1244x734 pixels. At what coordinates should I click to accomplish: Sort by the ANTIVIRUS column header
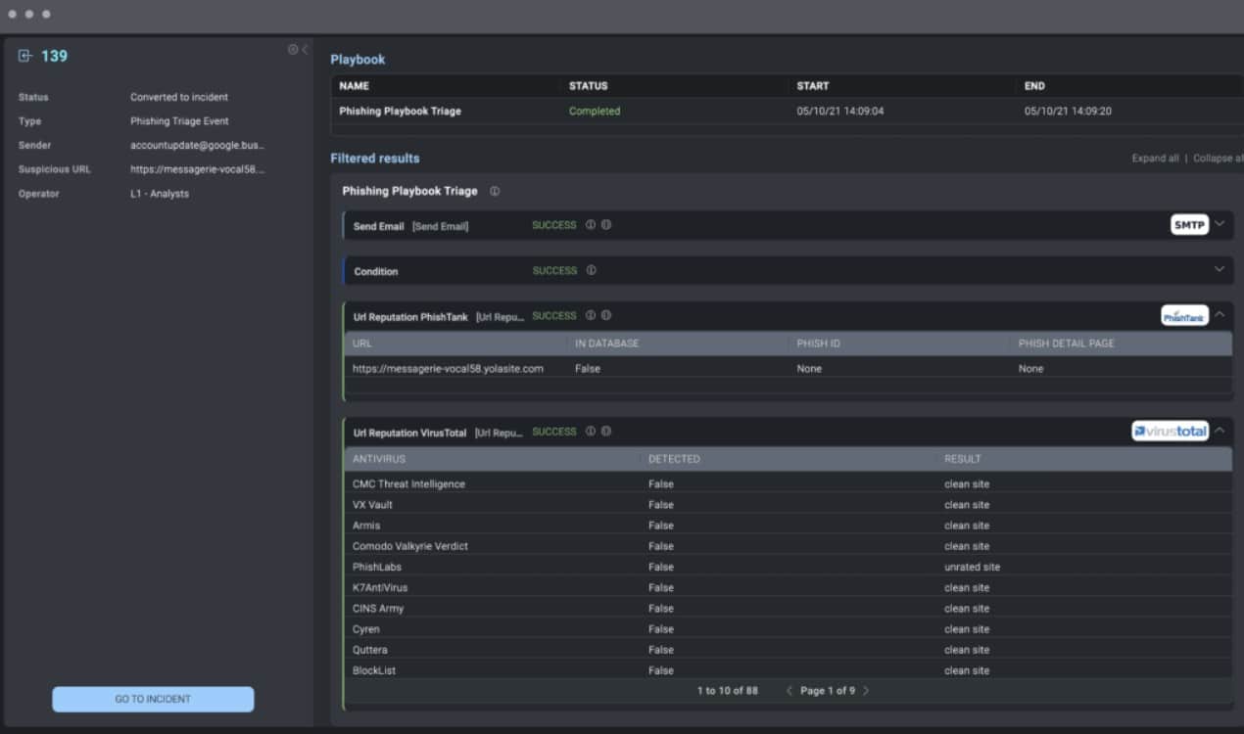[379, 459]
